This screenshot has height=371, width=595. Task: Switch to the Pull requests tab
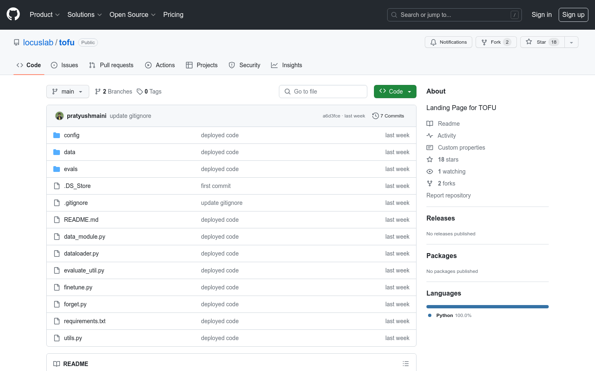tap(111, 65)
